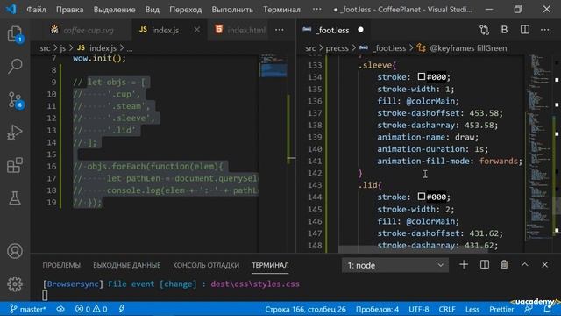The height and width of the screenshot is (316, 561).
Task: Split the right editor
Action: pyautogui.click(x=525, y=30)
